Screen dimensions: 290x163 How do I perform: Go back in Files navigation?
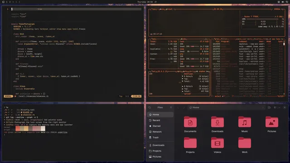[178, 108]
